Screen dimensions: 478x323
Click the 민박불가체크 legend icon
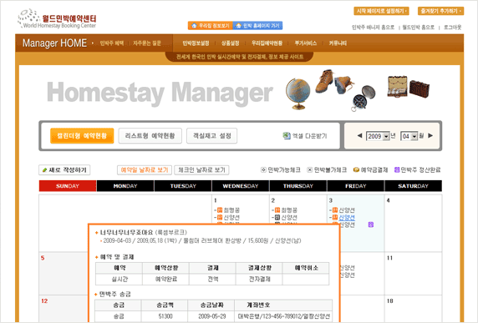310,170
